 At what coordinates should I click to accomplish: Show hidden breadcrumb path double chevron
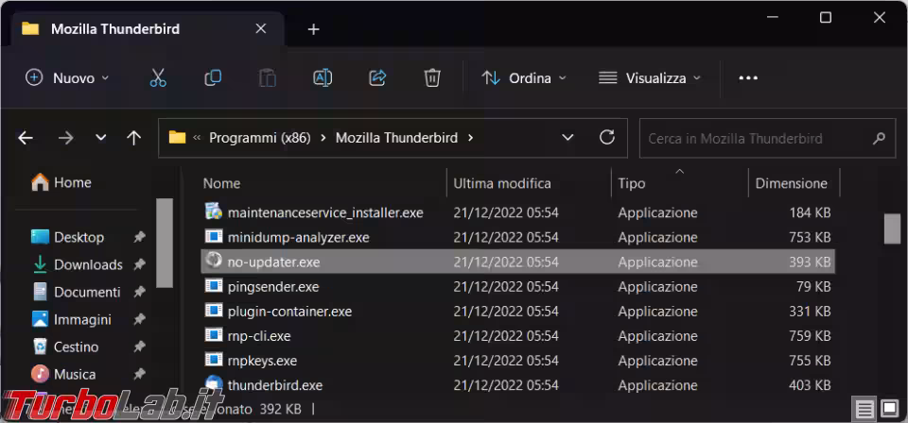tap(197, 138)
